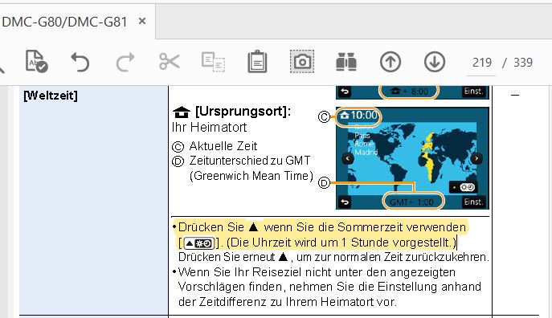Click 'Einst.' button in upper map image
Screen dimensions: 552x318
click(x=473, y=91)
